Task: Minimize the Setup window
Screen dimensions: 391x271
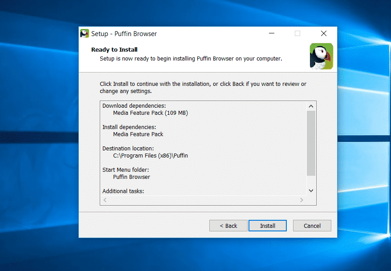Action: click(x=271, y=34)
